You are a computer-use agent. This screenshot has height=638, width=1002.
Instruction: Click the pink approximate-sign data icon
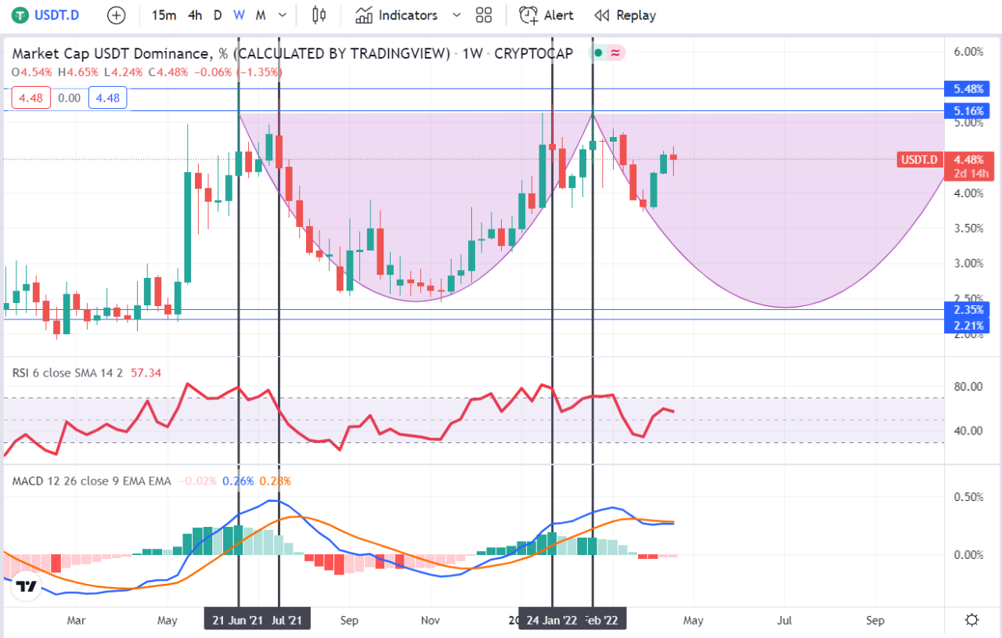pos(616,53)
